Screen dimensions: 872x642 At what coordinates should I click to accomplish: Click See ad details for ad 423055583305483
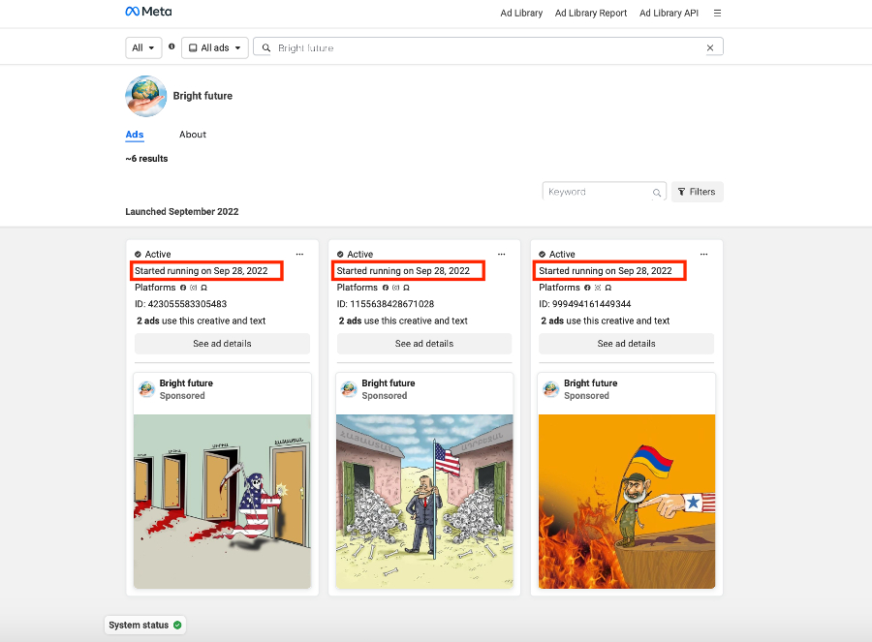pyautogui.click(x=222, y=344)
